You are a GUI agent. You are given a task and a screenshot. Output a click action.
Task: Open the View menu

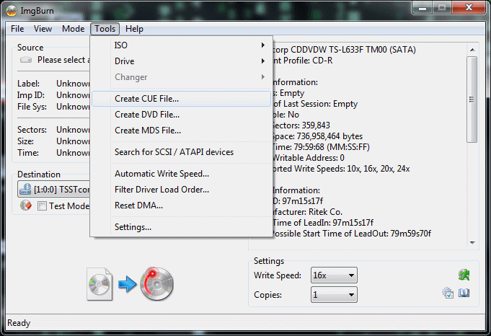coord(43,29)
